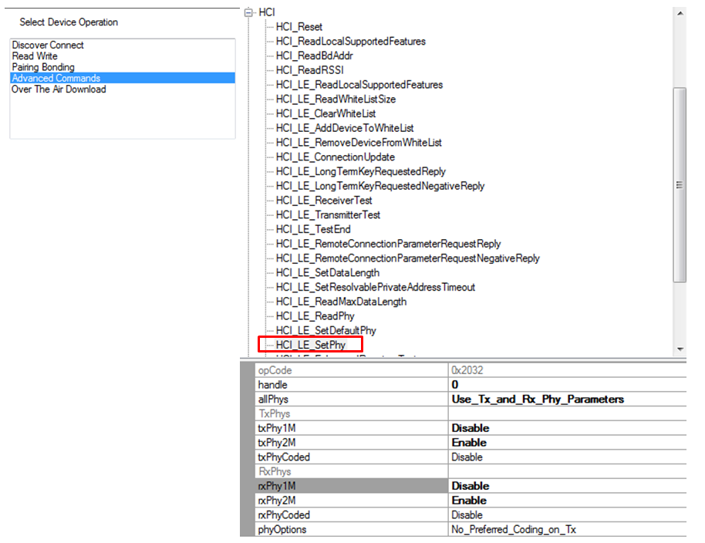Screen dimensions: 705x543
Task: Select the HCI_Reset command
Action: [x=299, y=27]
